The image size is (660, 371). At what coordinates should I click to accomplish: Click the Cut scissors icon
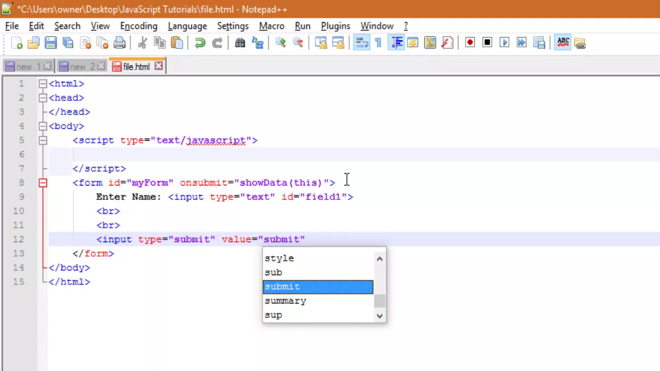143,43
